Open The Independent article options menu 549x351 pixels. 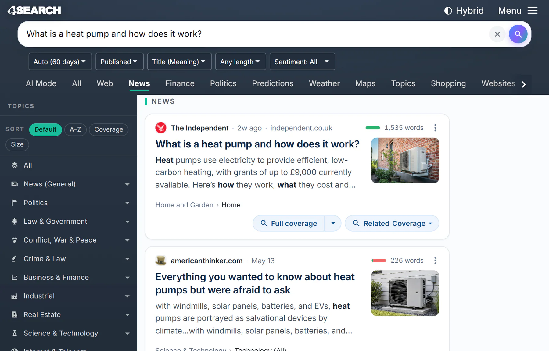tap(435, 128)
